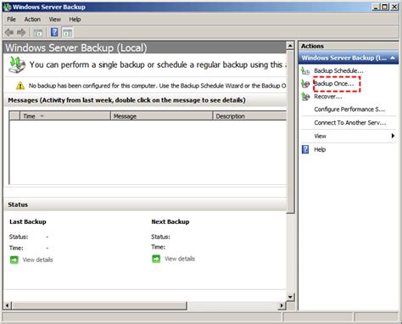The image size is (402, 324).
Task: Toggle the console tree toolbar icon
Action: 38,32
